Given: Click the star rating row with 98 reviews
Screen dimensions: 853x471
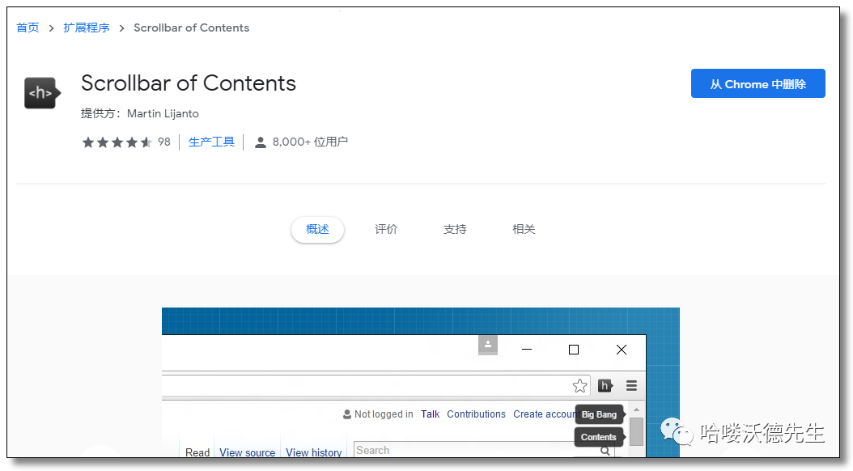Looking at the screenshot, I should click(126, 142).
